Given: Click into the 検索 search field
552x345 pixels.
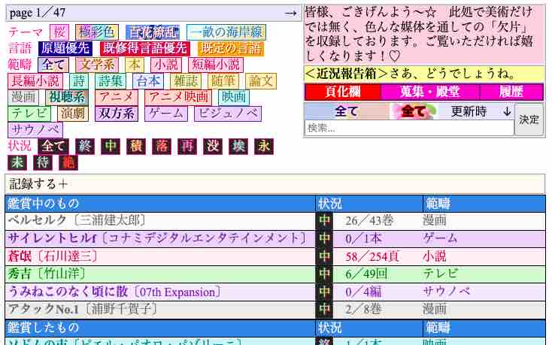Looking at the screenshot, I should (x=408, y=129).
